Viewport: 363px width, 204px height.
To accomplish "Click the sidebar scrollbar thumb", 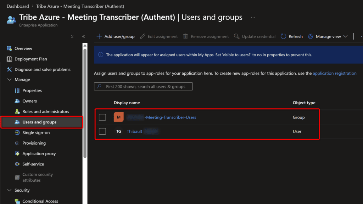I will (85, 103).
